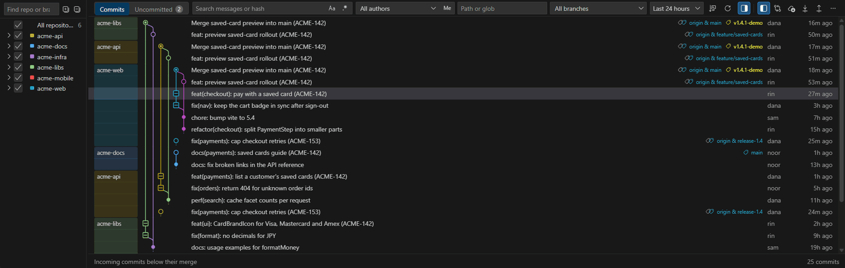Toggle match case in message search

pos(332,8)
